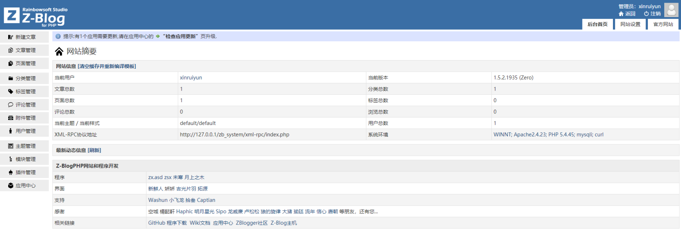Click the home icon next to 网站摘要

pos(59,51)
